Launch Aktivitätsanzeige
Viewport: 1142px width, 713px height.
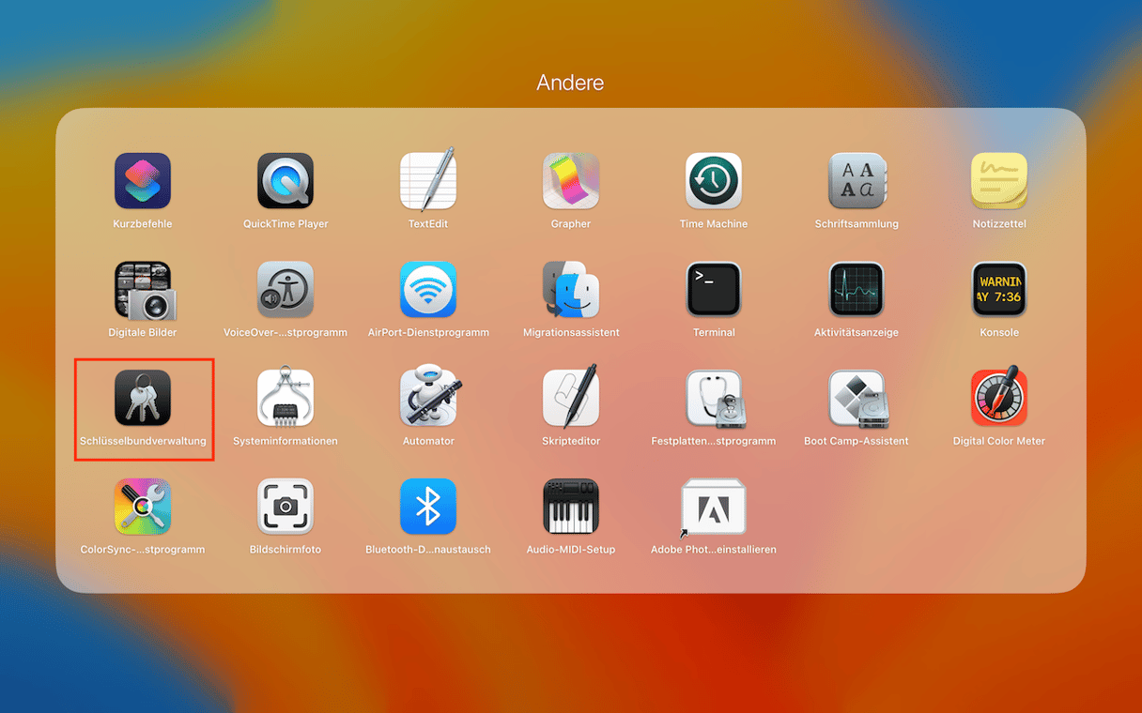point(856,290)
